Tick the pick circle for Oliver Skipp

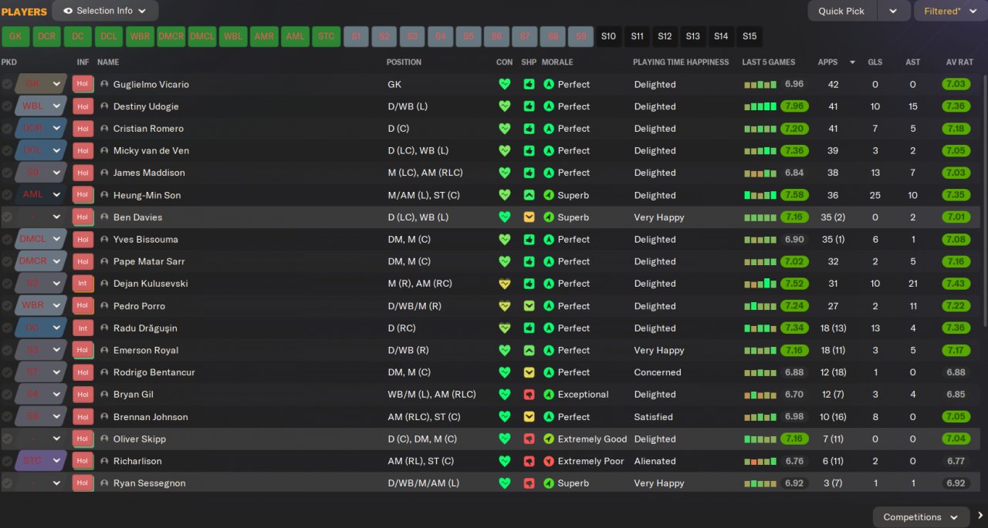pyautogui.click(x=7, y=439)
